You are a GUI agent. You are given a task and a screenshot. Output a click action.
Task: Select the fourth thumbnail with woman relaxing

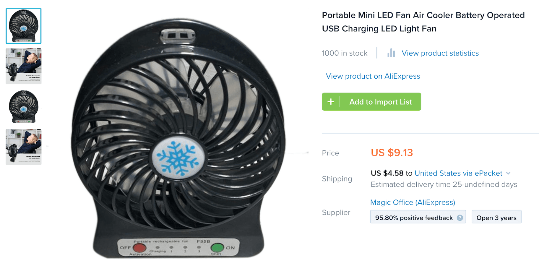click(24, 147)
